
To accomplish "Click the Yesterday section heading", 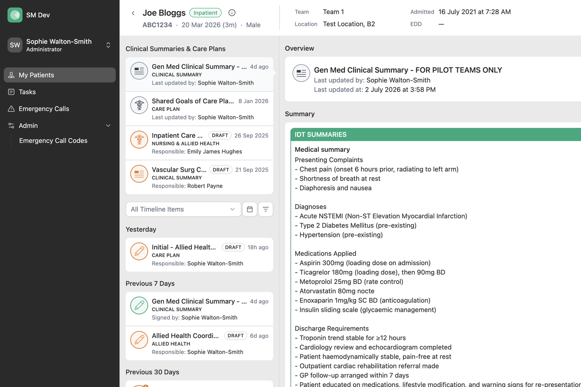I will point(141,229).
